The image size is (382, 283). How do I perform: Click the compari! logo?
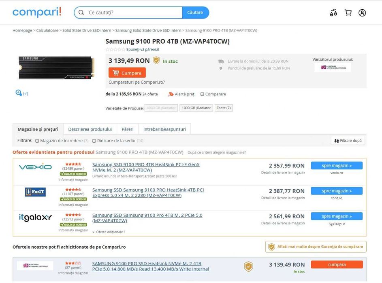point(37,12)
